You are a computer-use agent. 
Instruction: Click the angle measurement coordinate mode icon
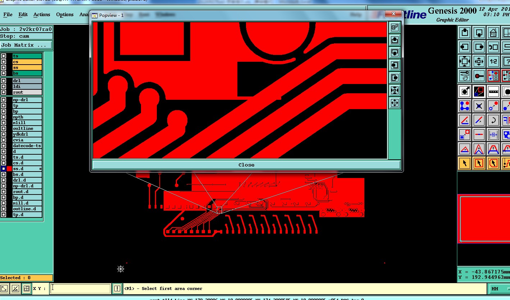(15, 289)
